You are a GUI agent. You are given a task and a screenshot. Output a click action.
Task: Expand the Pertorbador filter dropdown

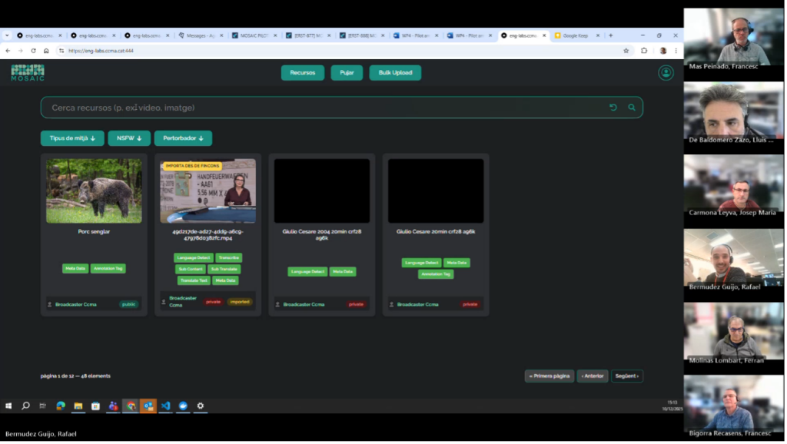coord(183,138)
